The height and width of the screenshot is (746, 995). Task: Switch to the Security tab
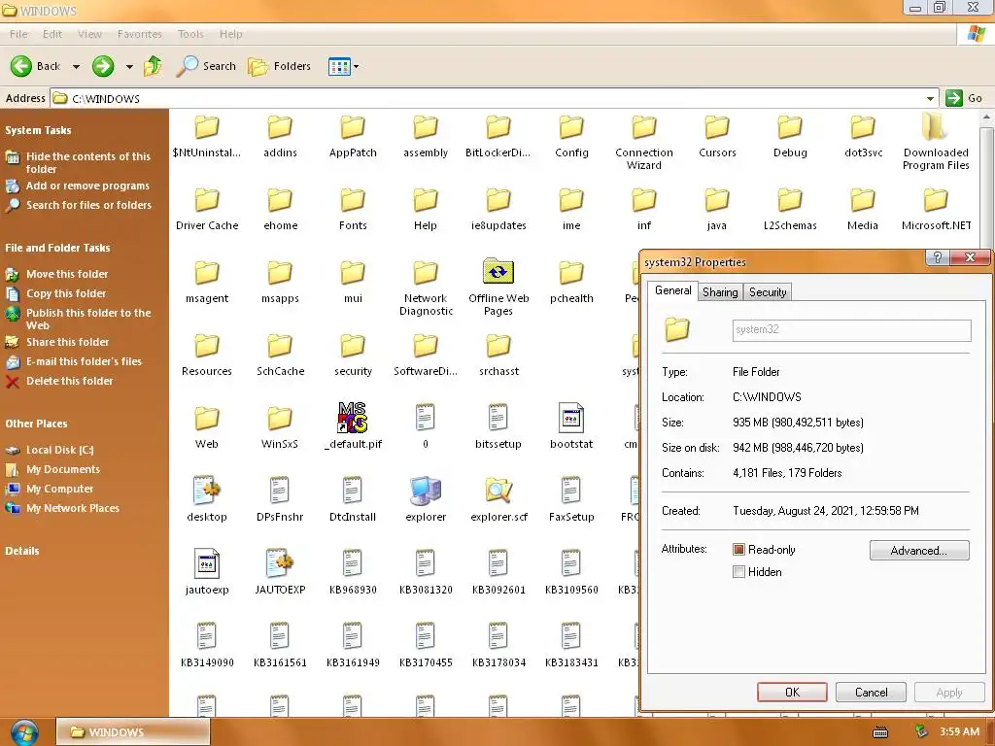[768, 291]
